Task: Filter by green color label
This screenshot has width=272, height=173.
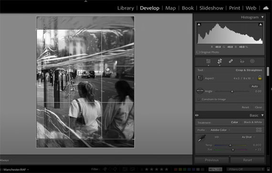Action: click(185, 169)
